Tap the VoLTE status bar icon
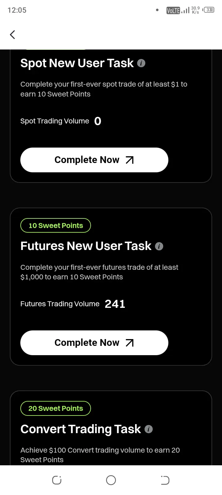The image size is (222, 495). point(173,11)
